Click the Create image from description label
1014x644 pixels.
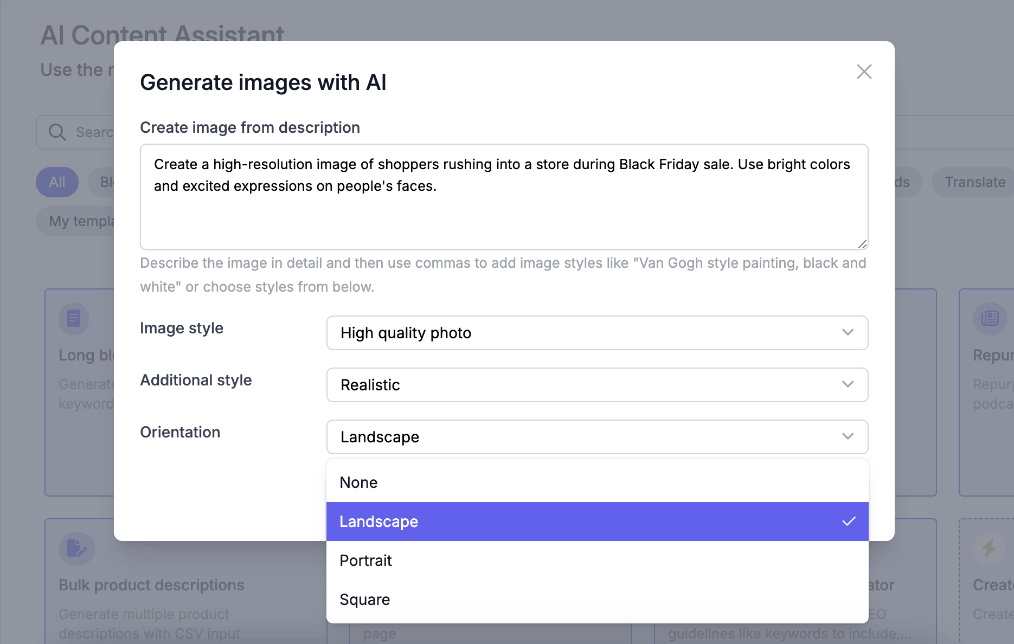[250, 127]
